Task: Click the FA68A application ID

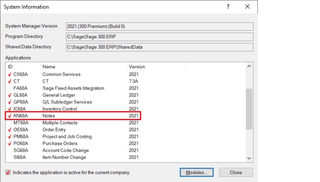Action: coord(20,88)
